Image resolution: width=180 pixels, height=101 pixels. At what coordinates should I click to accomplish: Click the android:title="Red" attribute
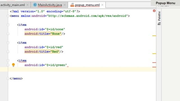tap(42, 52)
